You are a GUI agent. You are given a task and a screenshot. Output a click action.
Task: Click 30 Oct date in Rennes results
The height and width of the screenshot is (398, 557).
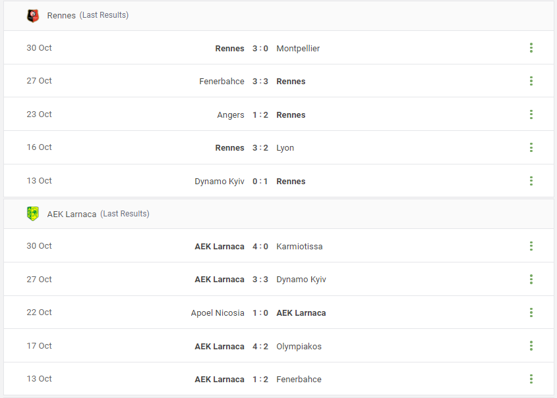tap(39, 48)
